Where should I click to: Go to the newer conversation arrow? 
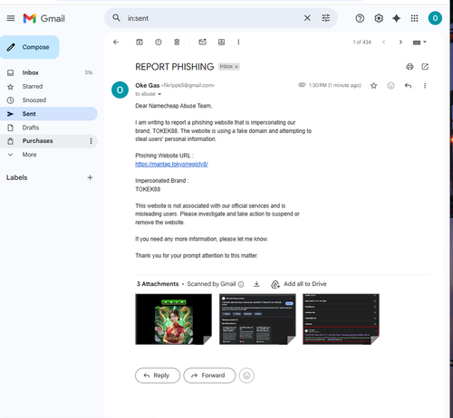click(x=384, y=42)
